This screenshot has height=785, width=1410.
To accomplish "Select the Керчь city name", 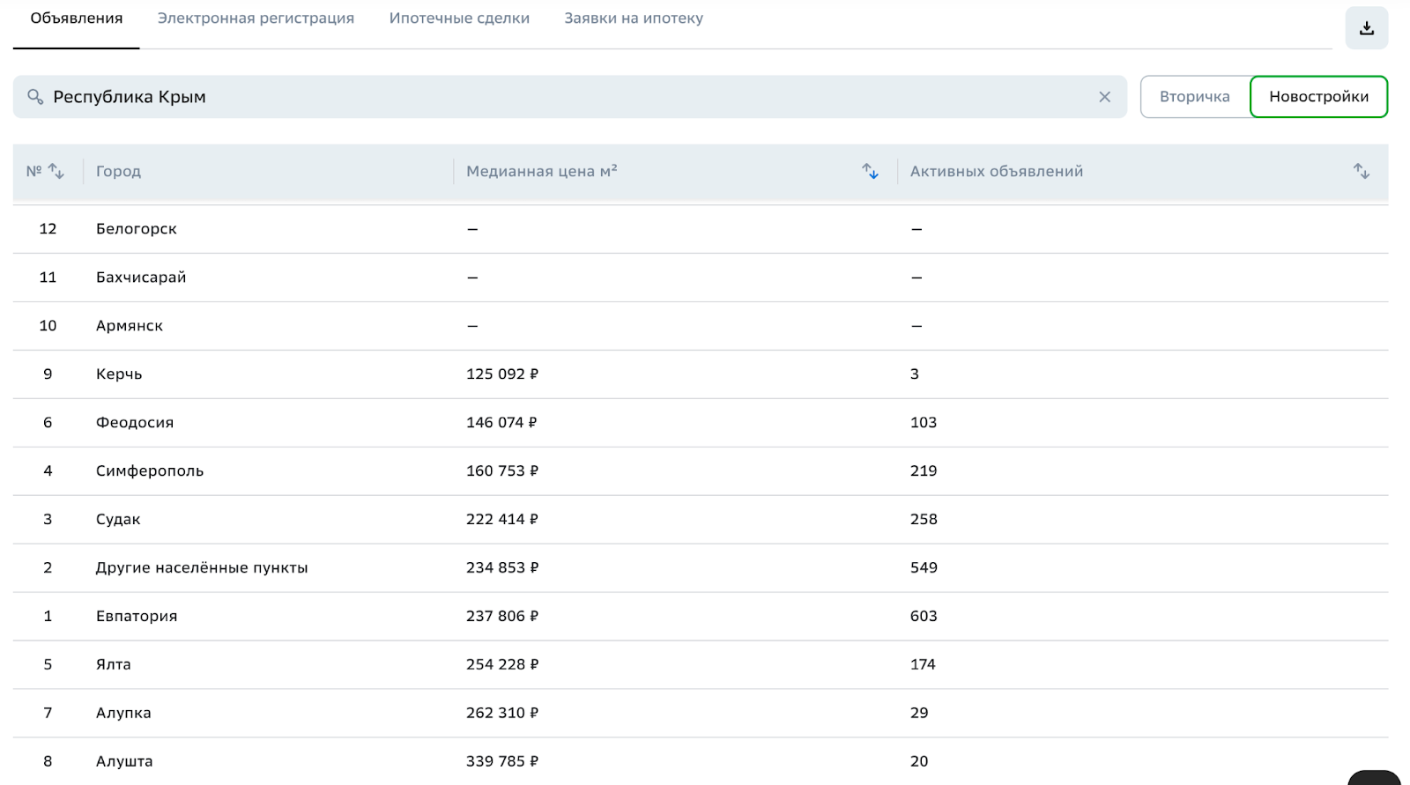I will 119,374.
